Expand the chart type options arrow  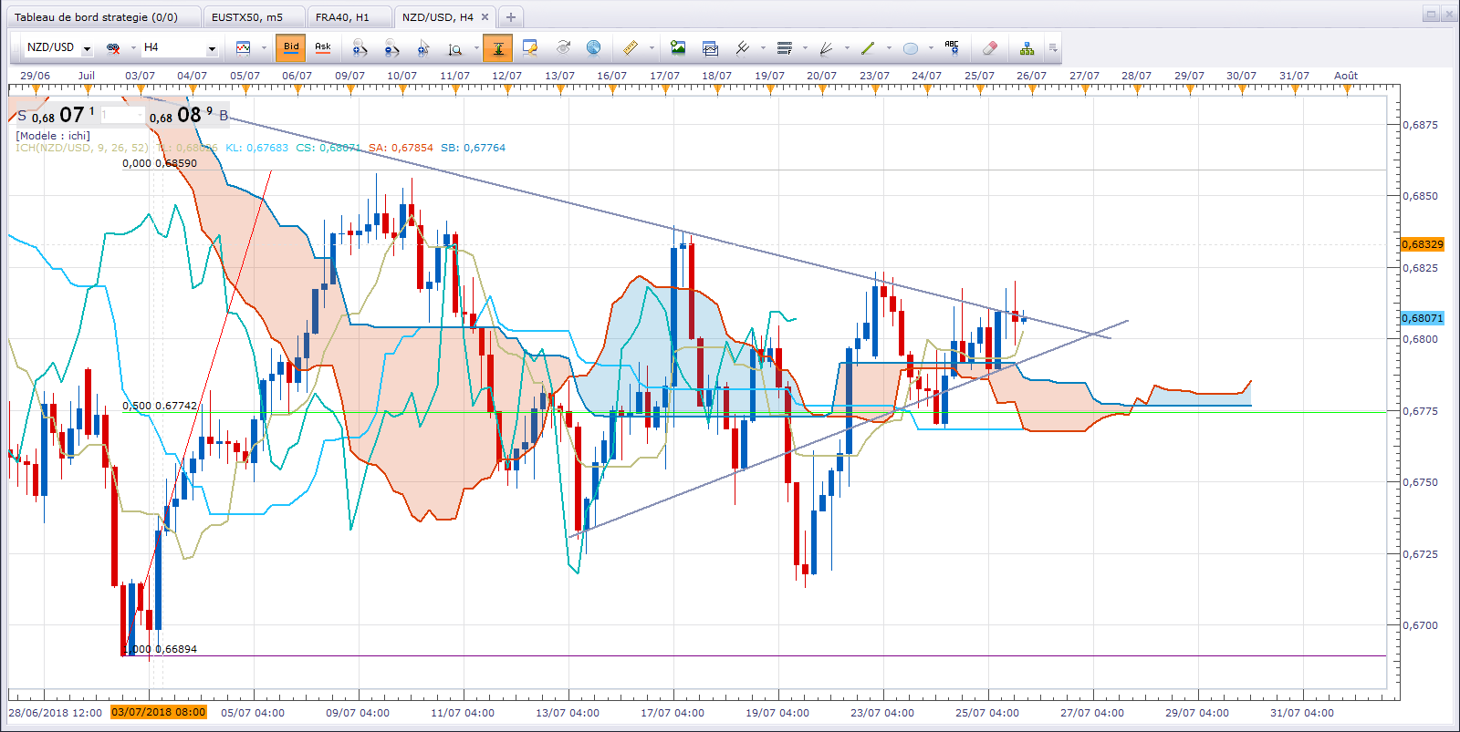tap(264, 47)
